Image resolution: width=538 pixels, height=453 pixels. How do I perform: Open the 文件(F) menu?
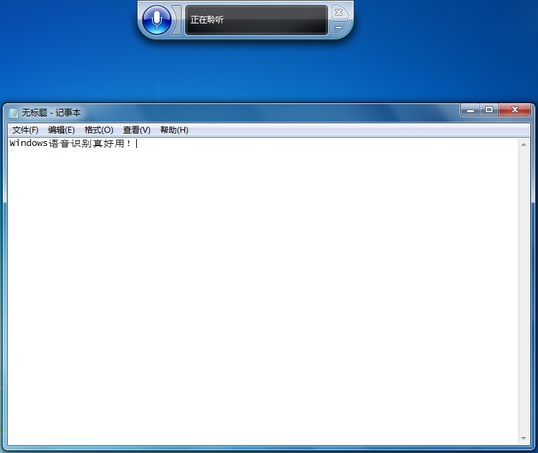(x=25, y=130)
